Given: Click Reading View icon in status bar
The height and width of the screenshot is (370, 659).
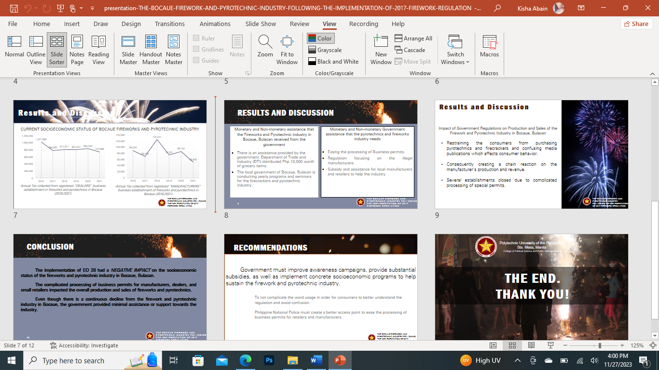Looking at the screenshot, I should pos(531,345).
